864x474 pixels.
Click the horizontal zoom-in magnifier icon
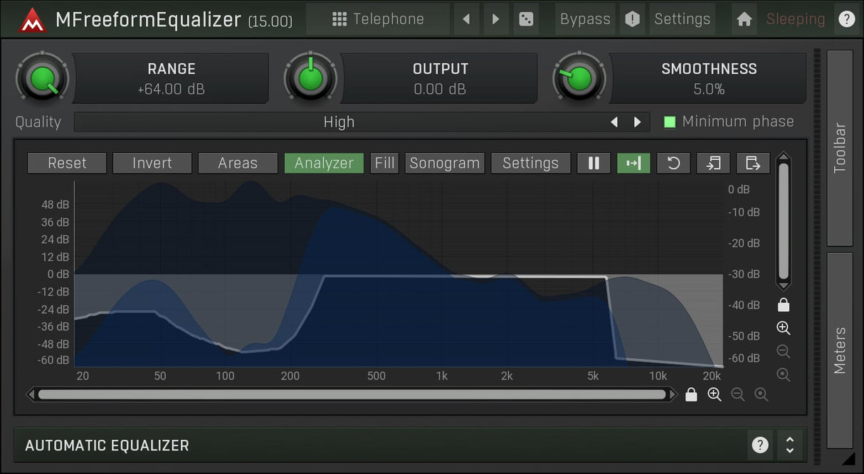(715, 394)
